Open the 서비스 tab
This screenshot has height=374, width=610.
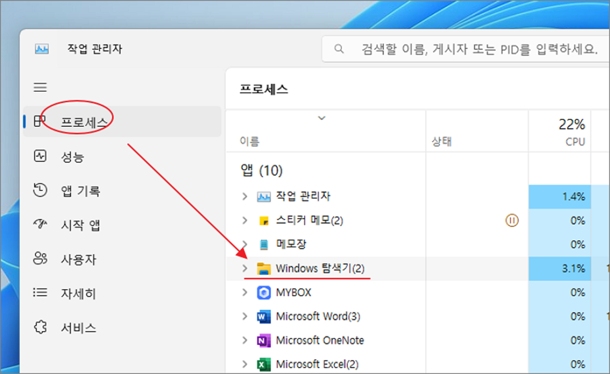point(122,327)
